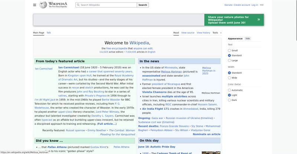Open the main menu hamburger icon
Viewport: 297px width, 154px height.
(x=35, y=5)
